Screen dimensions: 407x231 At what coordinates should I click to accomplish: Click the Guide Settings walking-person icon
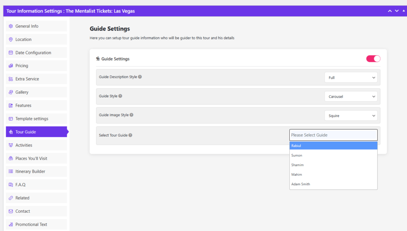[x=98, y=58]
